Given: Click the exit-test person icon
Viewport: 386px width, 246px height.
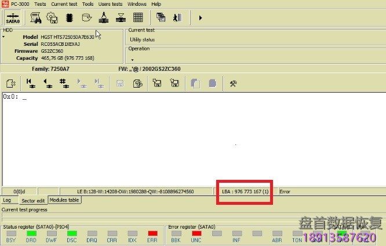Looking at the screenshot, I should 177,18.
